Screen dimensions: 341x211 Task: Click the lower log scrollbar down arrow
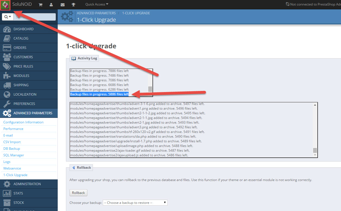pyautogui.click(x=315, y=155)
